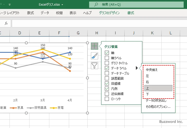Screen dimensions: 187x128
Task: Click the search magnifier icon in title bar
Action: coord(96,5)
